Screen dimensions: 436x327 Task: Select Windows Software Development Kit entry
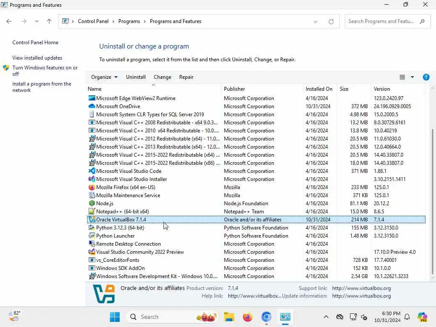[256, 276]
